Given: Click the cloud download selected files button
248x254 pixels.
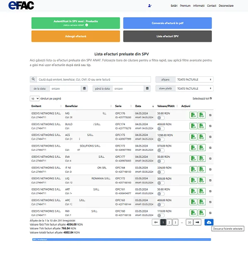Looking at the screenshot, I should click(x=209, y=222).
